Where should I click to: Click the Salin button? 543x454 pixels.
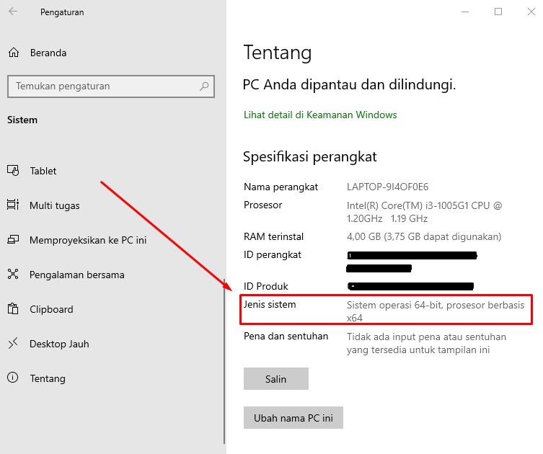[x=276, y=379]
